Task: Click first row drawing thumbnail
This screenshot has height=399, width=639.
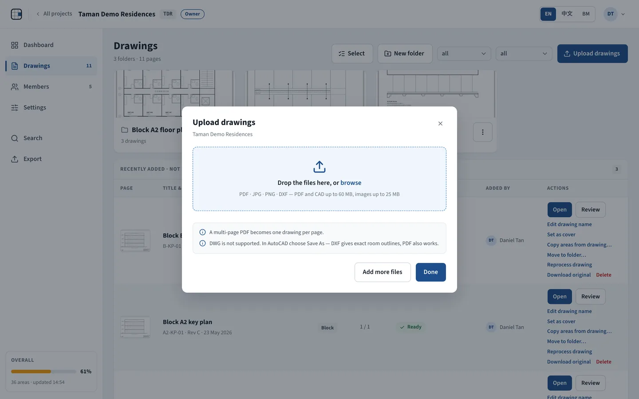Action: [135, 241]
